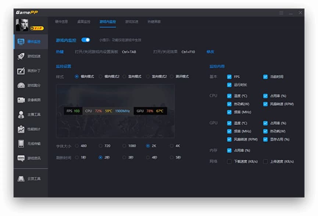Open the cloud gaming tools gamepad icon
The width and height of the screenshot is (318, 216).
pyautogui.click(x=21, y=178)
